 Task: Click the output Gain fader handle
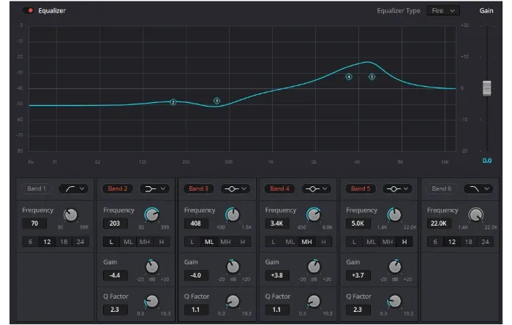click(486, 88)
